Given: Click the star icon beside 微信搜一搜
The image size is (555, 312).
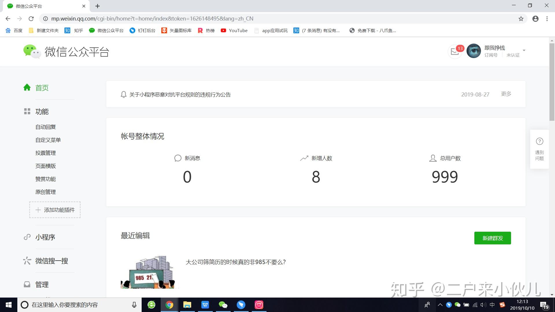Looking at the screenshot, I should tap(27, 261).
